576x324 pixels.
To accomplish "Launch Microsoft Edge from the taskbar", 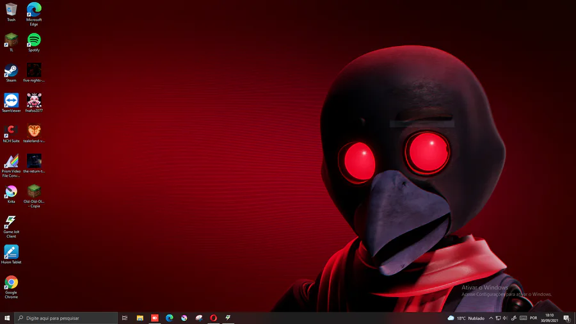I will coord(170,318).
